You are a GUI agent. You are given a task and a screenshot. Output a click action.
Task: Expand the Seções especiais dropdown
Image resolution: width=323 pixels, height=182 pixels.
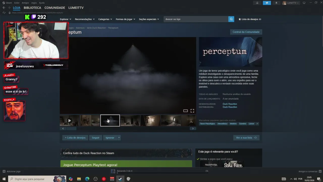click(x=149, y=19)
